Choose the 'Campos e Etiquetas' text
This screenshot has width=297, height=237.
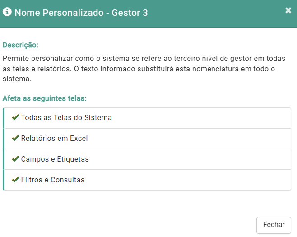[55, 159]
